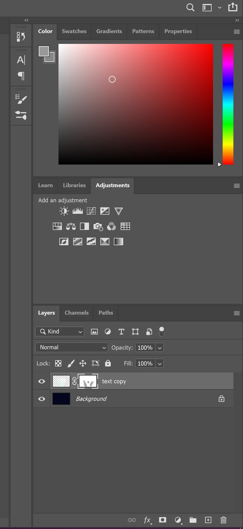Collapse the panels with right double-arrow
Screen dimensions: 243x529
point(237,20)
